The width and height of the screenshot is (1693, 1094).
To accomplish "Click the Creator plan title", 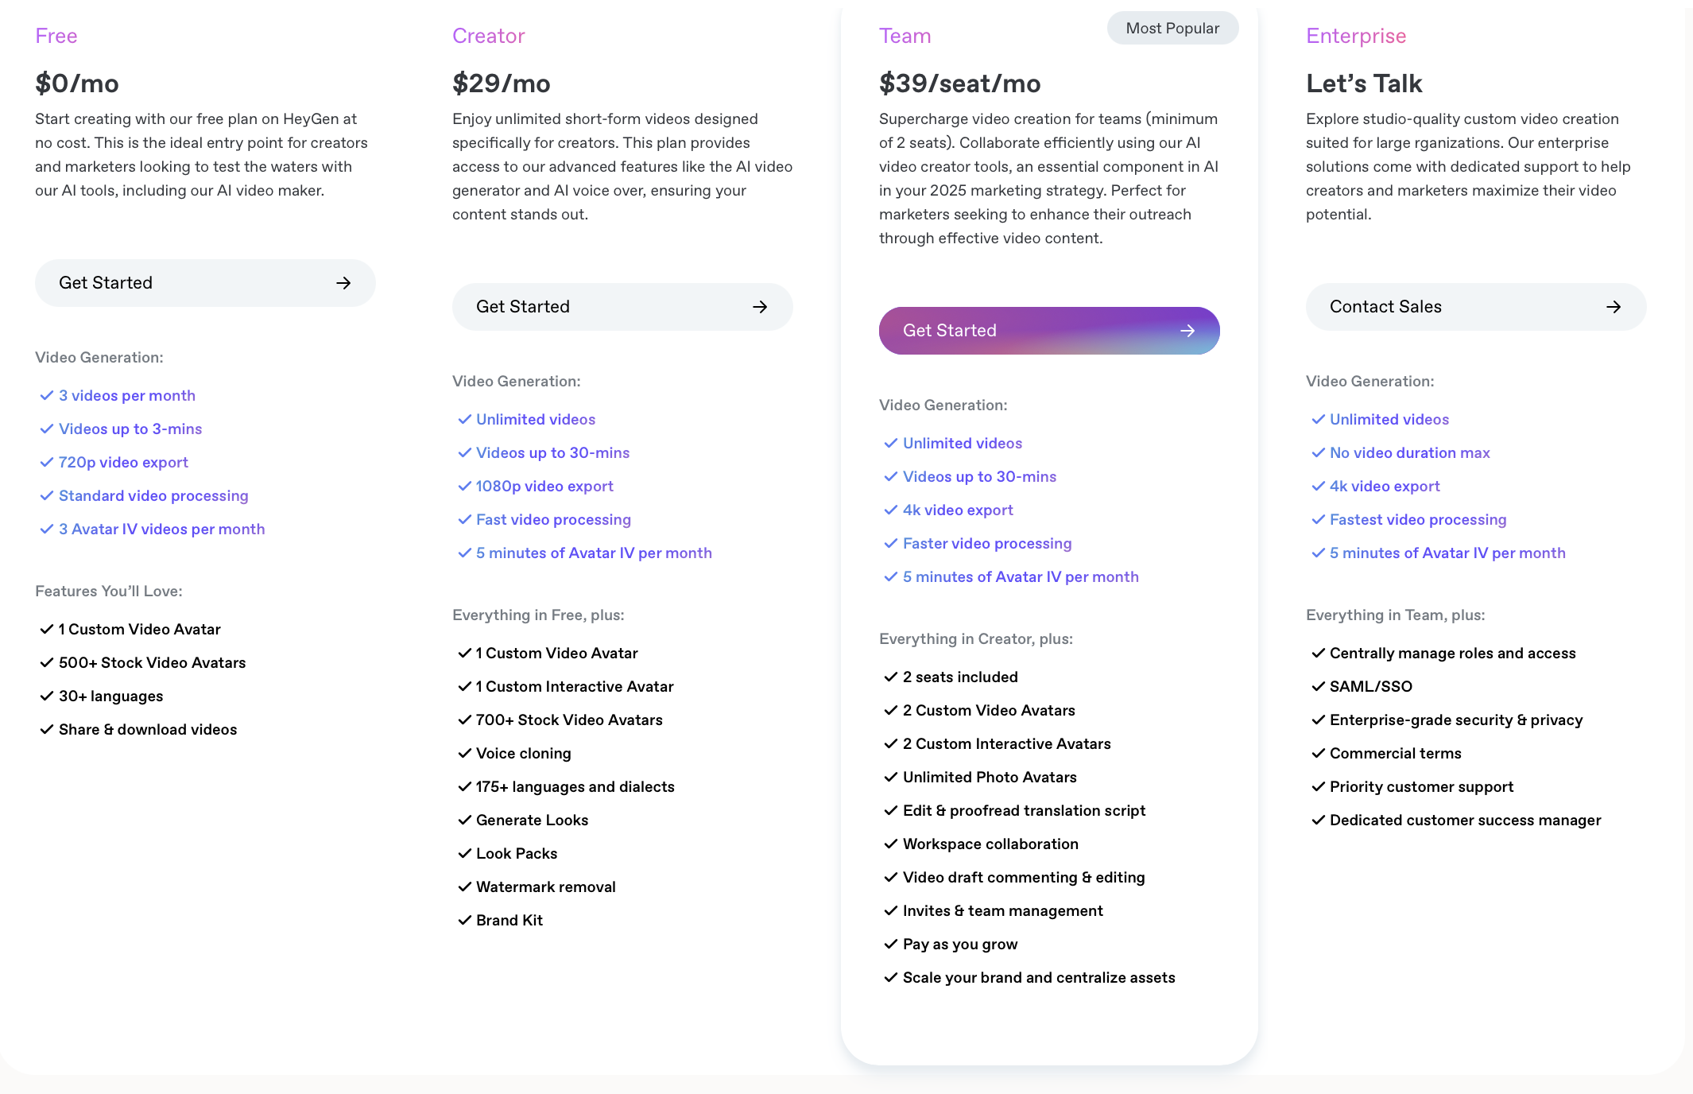I will coord(489,36).
